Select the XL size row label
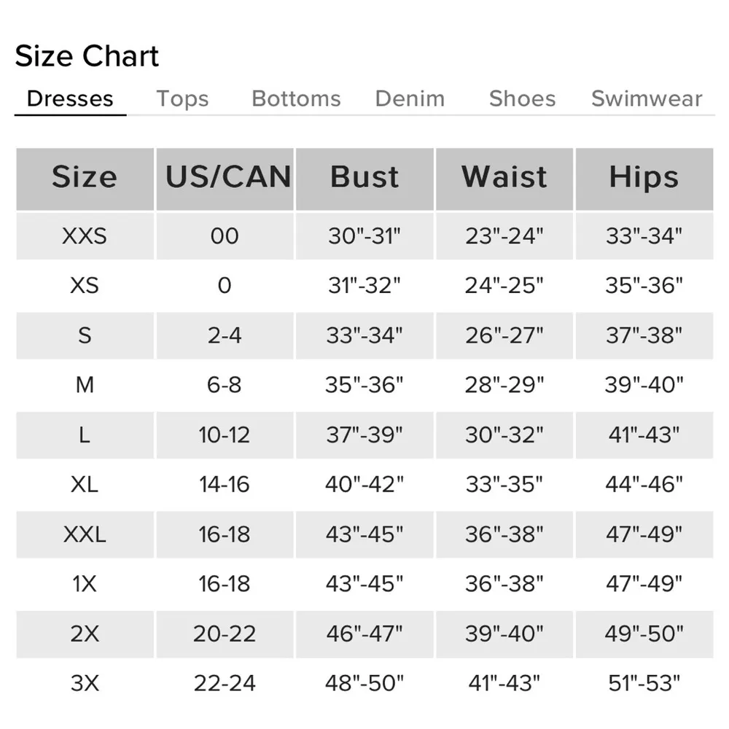Screen dimensions: 729x729 pos(85,484)
